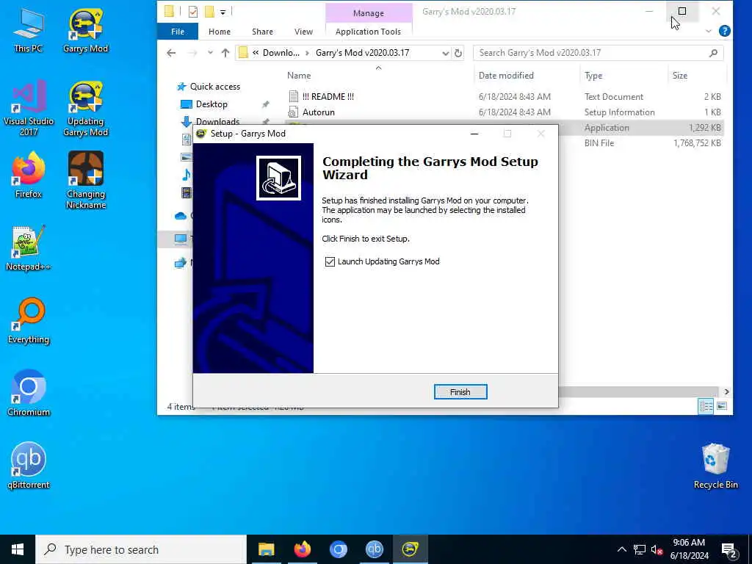The height and width of the screenshot is (564, 752).
Task: Click horizontal scrollbar right arrow in Explorer
Action: tap(726, 392)
